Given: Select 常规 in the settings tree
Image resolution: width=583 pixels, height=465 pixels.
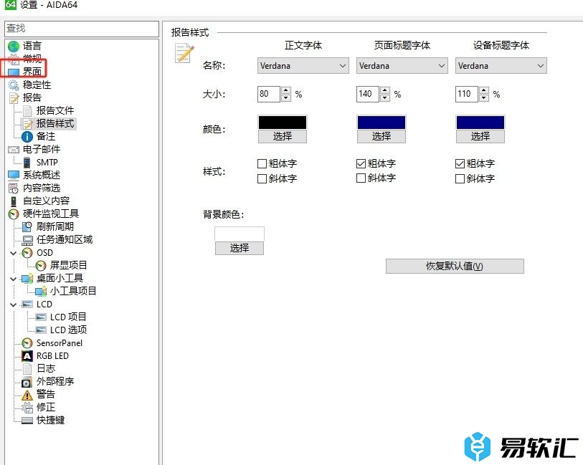Looking at the screenshot, I should coord(32,59).
